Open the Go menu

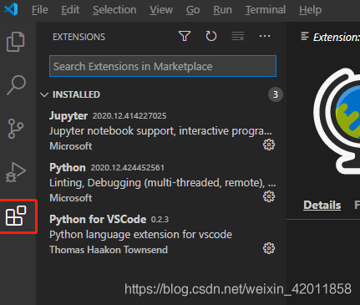[193, 10]
